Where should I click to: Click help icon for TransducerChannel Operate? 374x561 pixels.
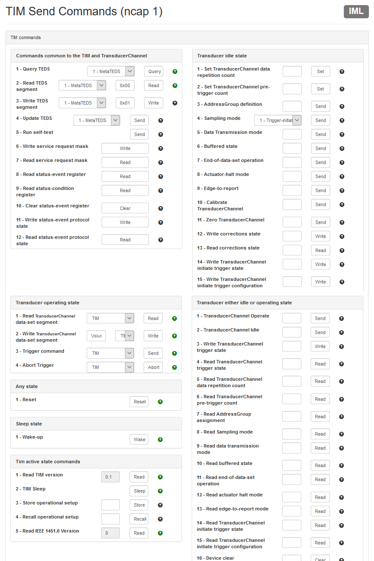click(341, 318)
